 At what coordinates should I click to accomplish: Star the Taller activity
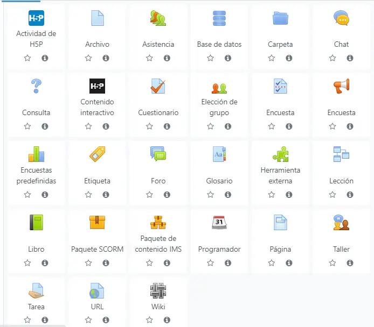333,263
